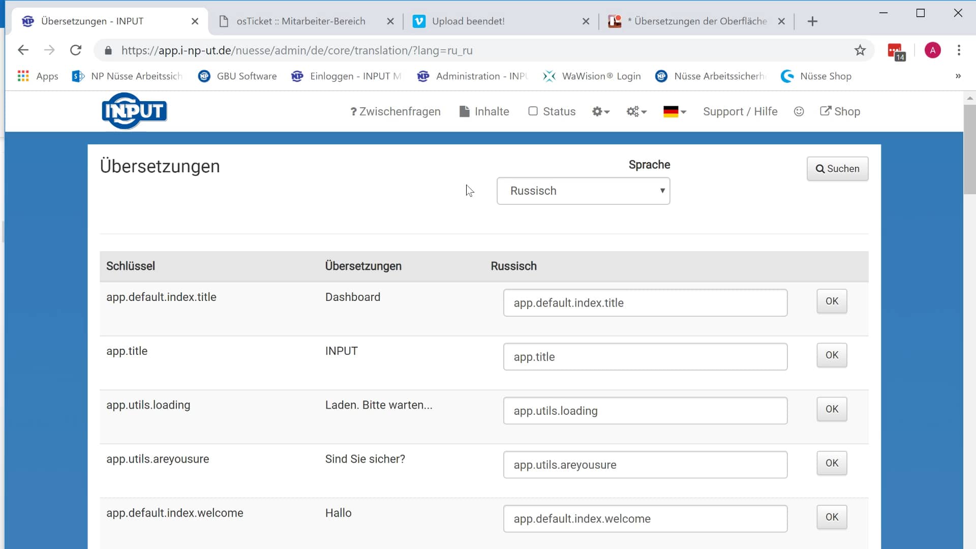Switch to the Upload beendet! tab
Image resolution: width=976 pixels, height=549 pixels.
coord(468,21)
